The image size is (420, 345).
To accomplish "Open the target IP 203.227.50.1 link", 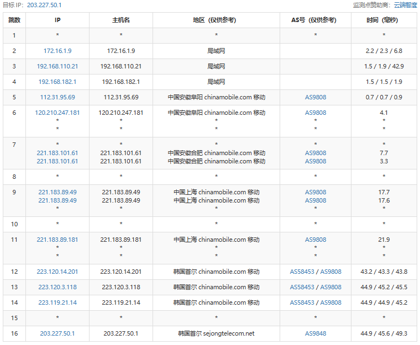I will point(44,5).
